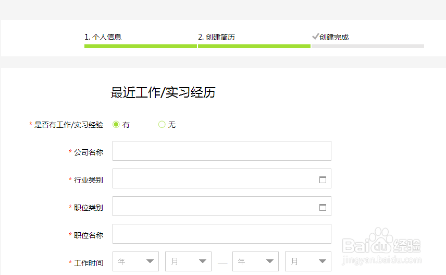Go to step 2. 创建简历
The height and width of the screenshot is (275, 446).
216,37
